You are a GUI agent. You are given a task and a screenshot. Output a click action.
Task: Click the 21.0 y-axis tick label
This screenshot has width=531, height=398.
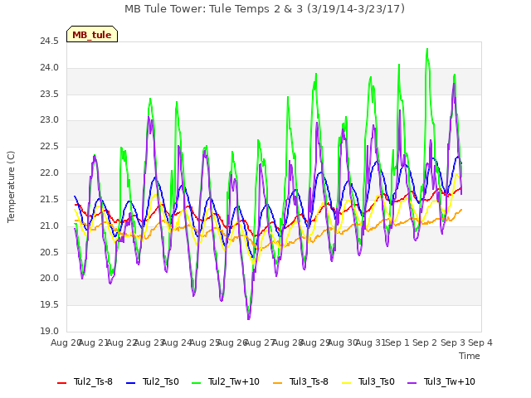tap(50, 226)
